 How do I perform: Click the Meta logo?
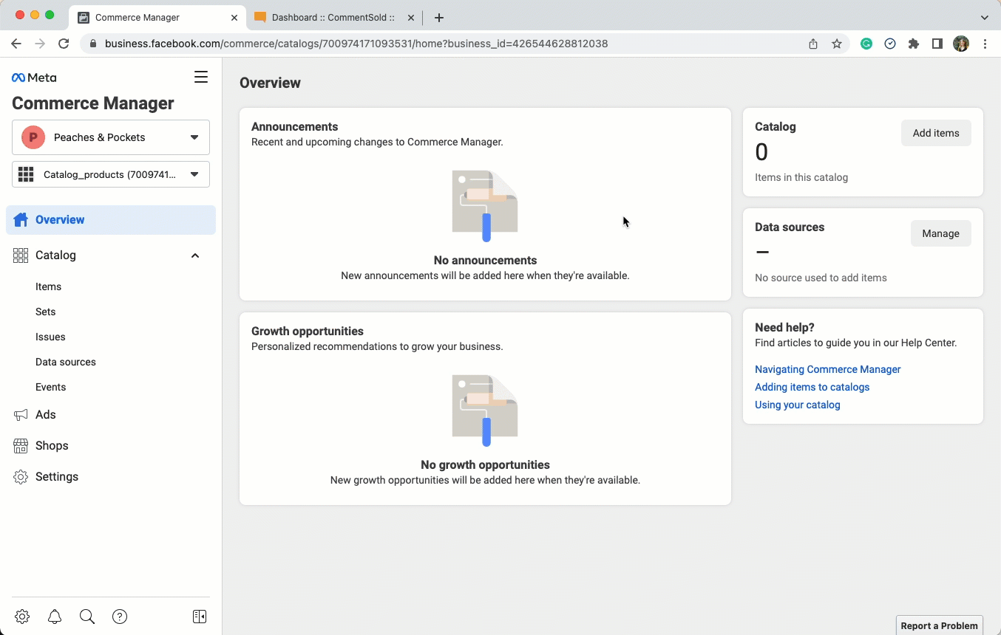click(x=34, y=78)
